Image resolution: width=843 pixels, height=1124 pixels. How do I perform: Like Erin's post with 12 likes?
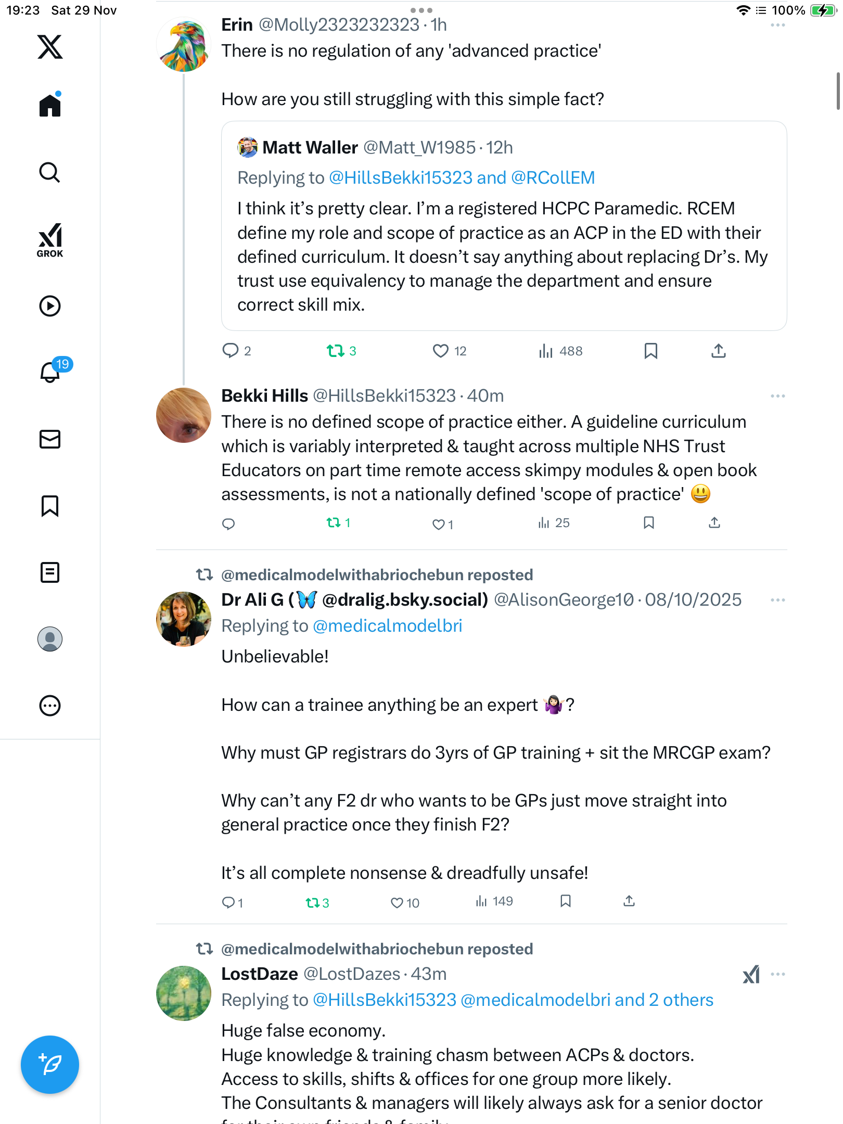click(x=441, y=351)
